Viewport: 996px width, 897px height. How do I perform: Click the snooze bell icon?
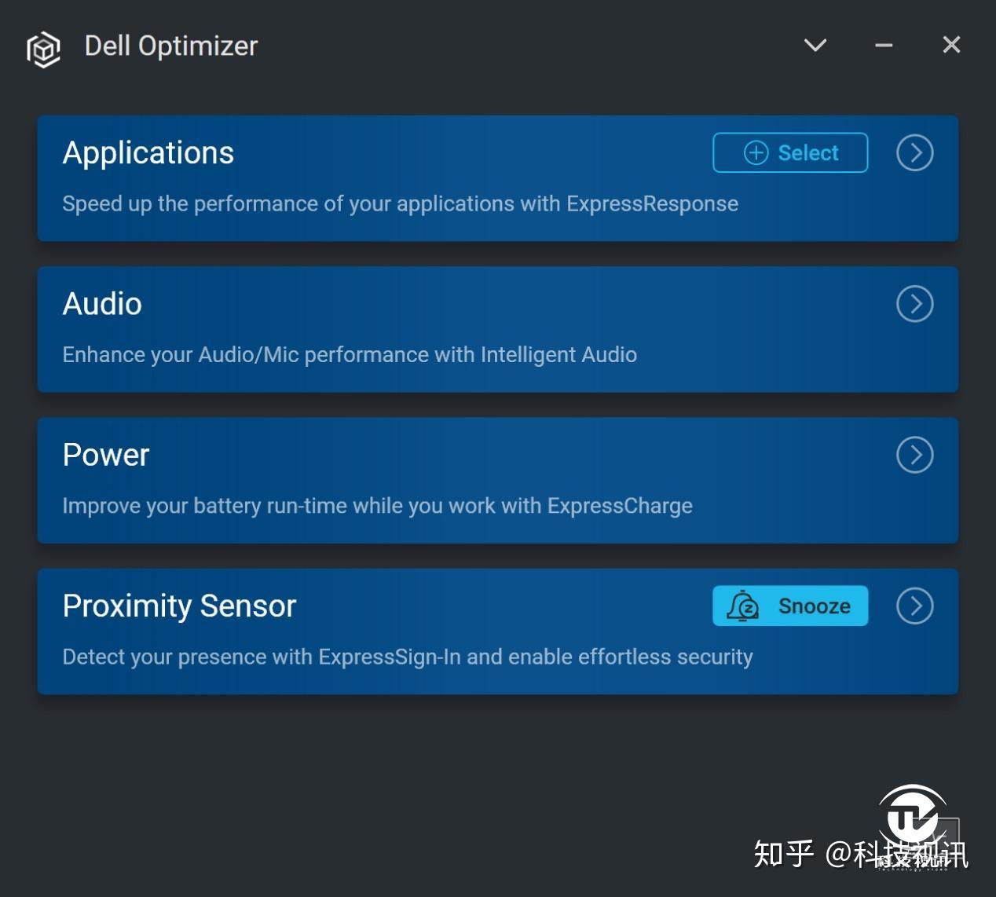pos(742,606)
